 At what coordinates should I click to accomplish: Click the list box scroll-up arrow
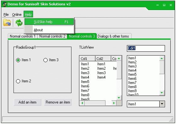(x=162, y=58)
